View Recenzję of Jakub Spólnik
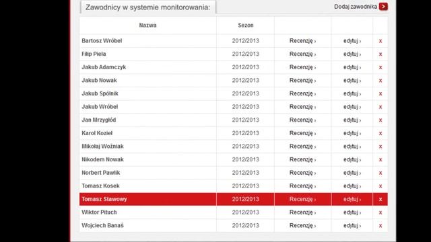 (x=302, y=93)
